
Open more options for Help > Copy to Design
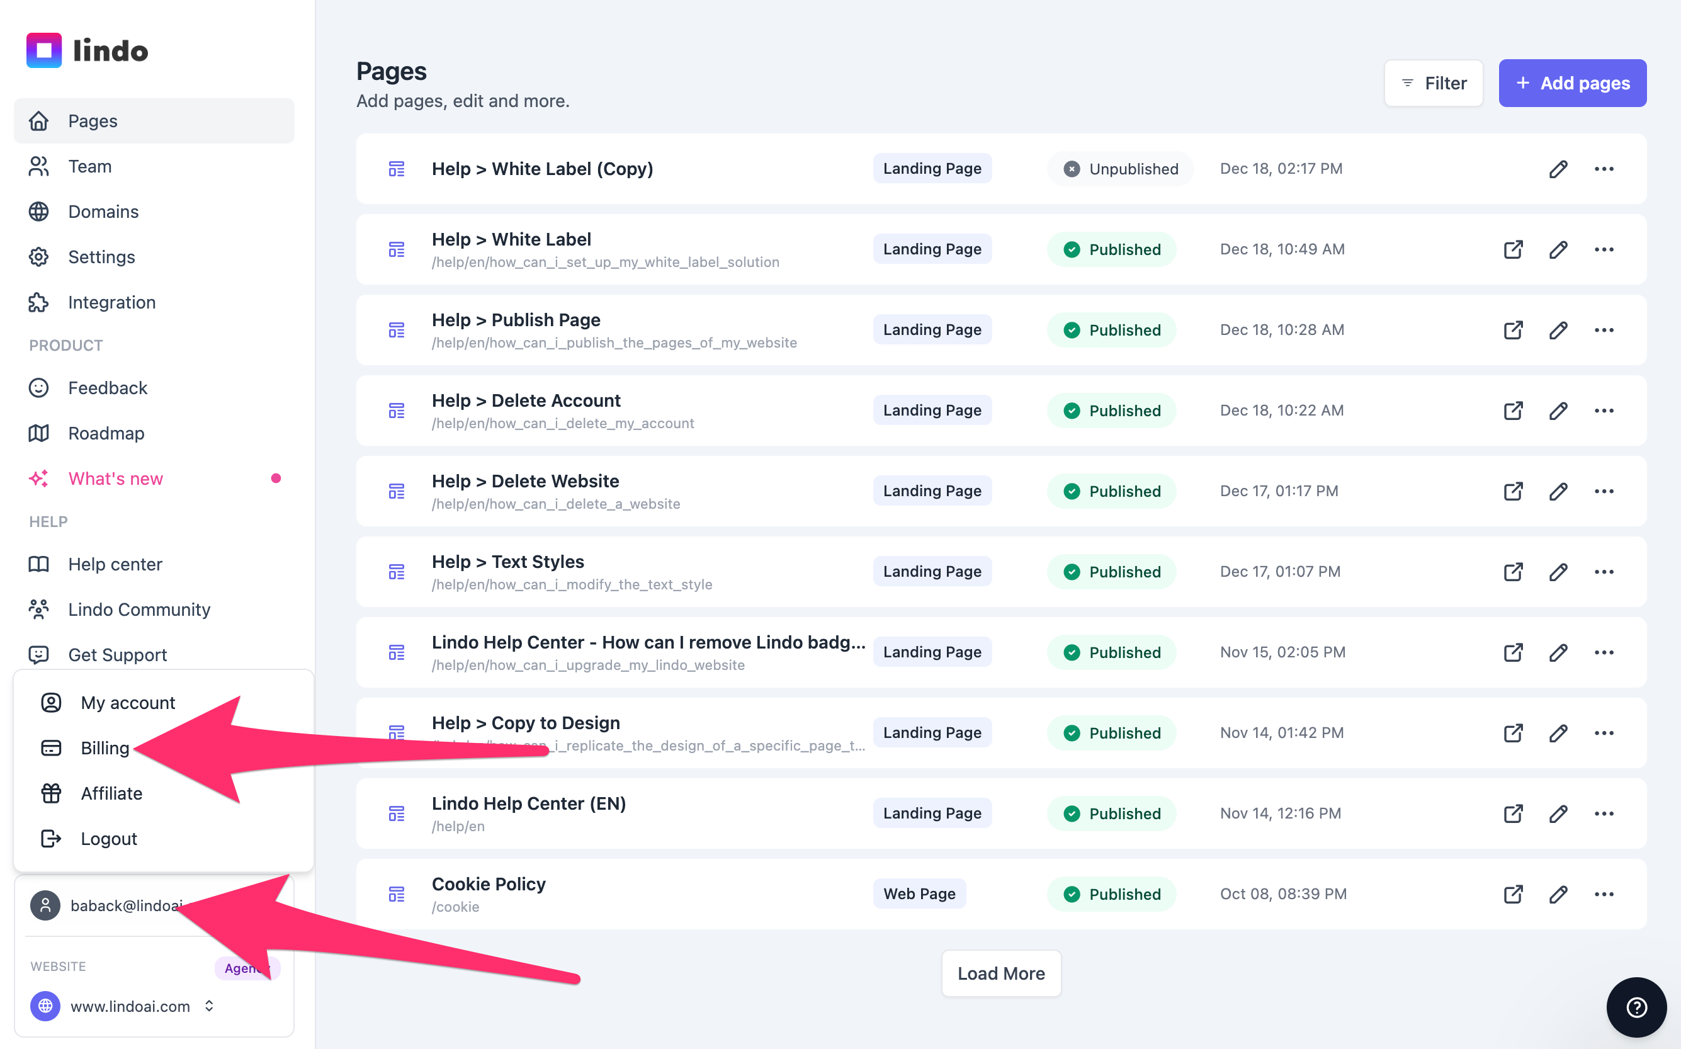pyautogui.click(x=1604, y=733)
